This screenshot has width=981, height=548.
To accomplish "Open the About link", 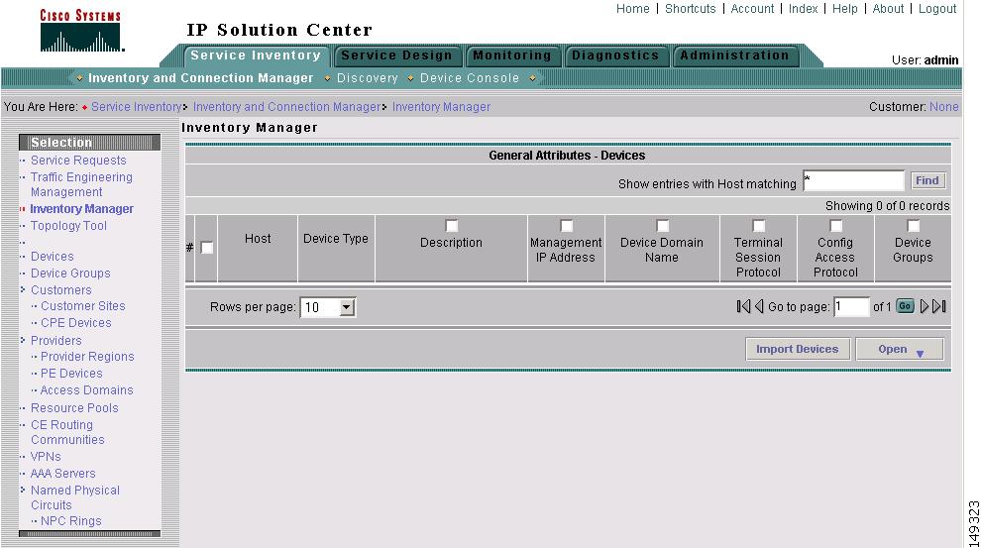I will [x=888, y=9].
